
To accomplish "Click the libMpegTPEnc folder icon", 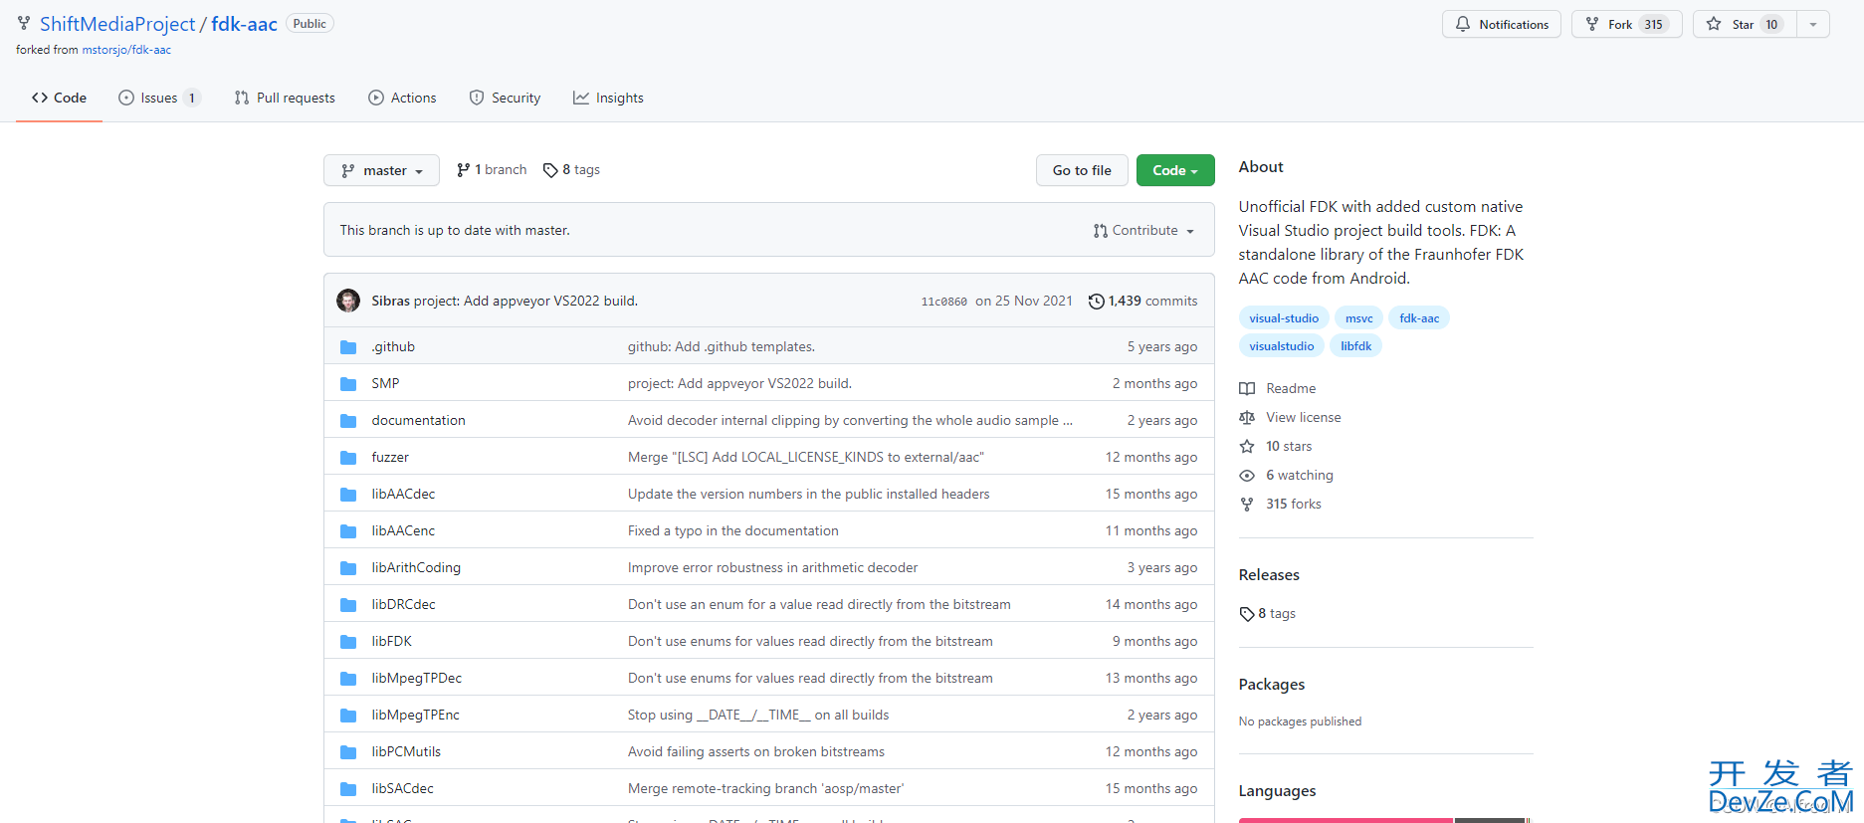I will click(348, 716).
